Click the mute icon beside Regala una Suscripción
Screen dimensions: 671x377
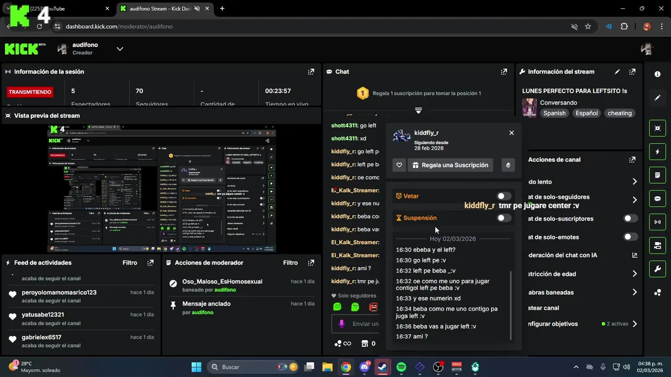(x=508, y=165)
